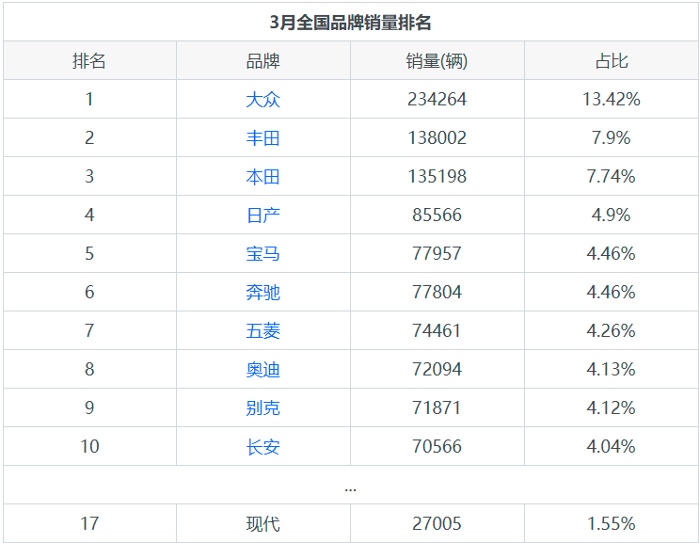
Task: Click the 占比 column header
Action: 612,61
